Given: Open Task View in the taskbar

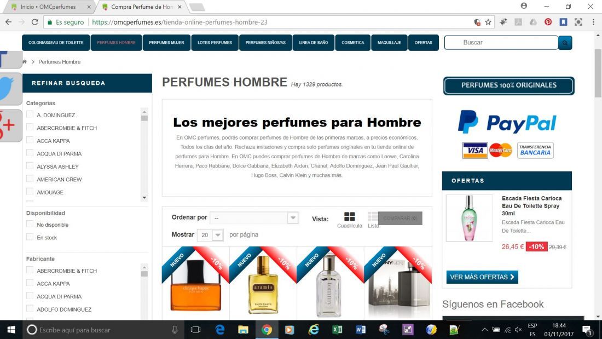Looking at the screenshot, I should 195,330.
